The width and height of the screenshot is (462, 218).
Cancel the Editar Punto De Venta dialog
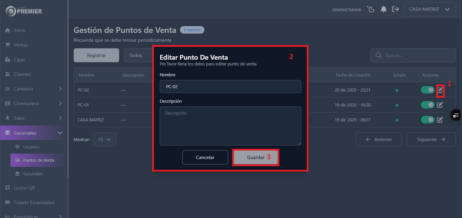click(x=205, y=157)
